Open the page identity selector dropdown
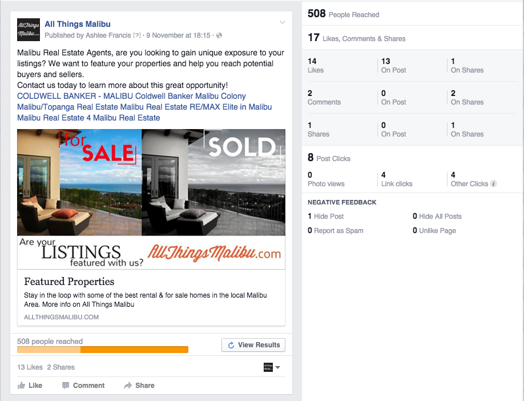The image size is (524, 401). pyautogui.click(x=272, y=367)
